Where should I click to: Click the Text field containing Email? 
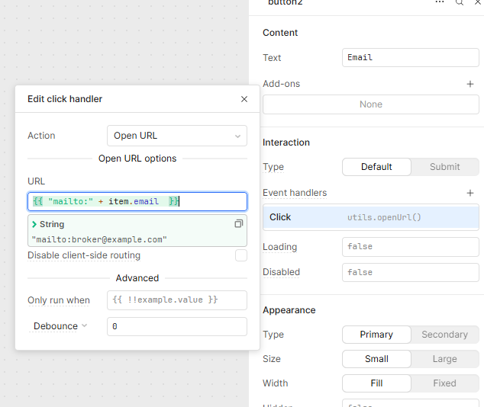pyautogui.click(x=410, y=58)
